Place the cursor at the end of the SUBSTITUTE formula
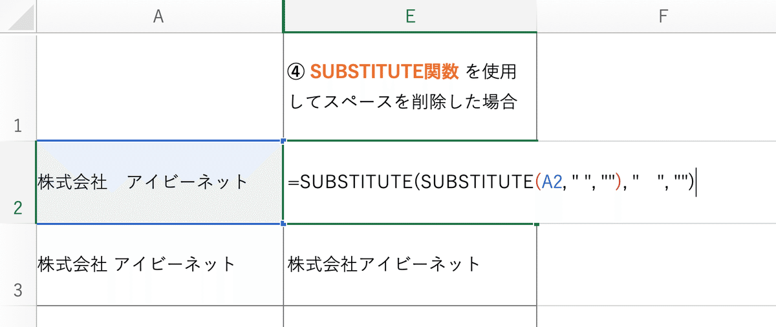The image size is (776, 327). 696,182
